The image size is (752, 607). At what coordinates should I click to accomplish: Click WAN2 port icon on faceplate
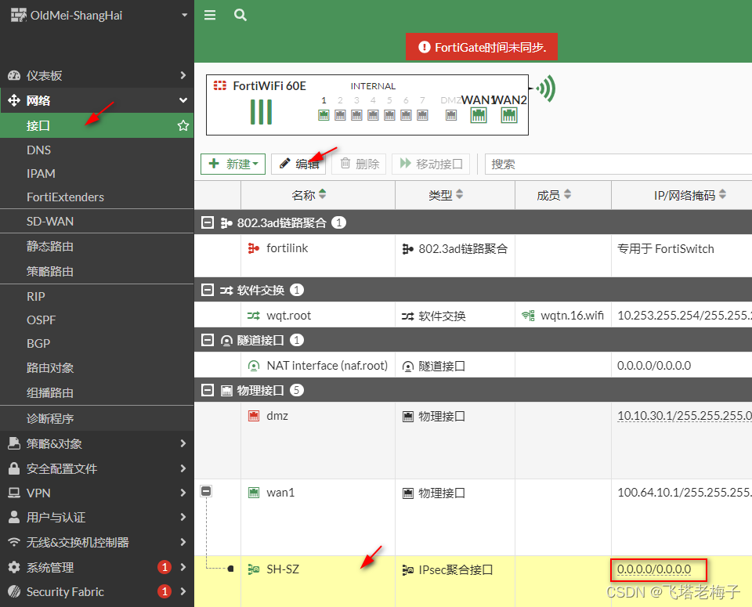pyautogui.click(x=509, y=115)
